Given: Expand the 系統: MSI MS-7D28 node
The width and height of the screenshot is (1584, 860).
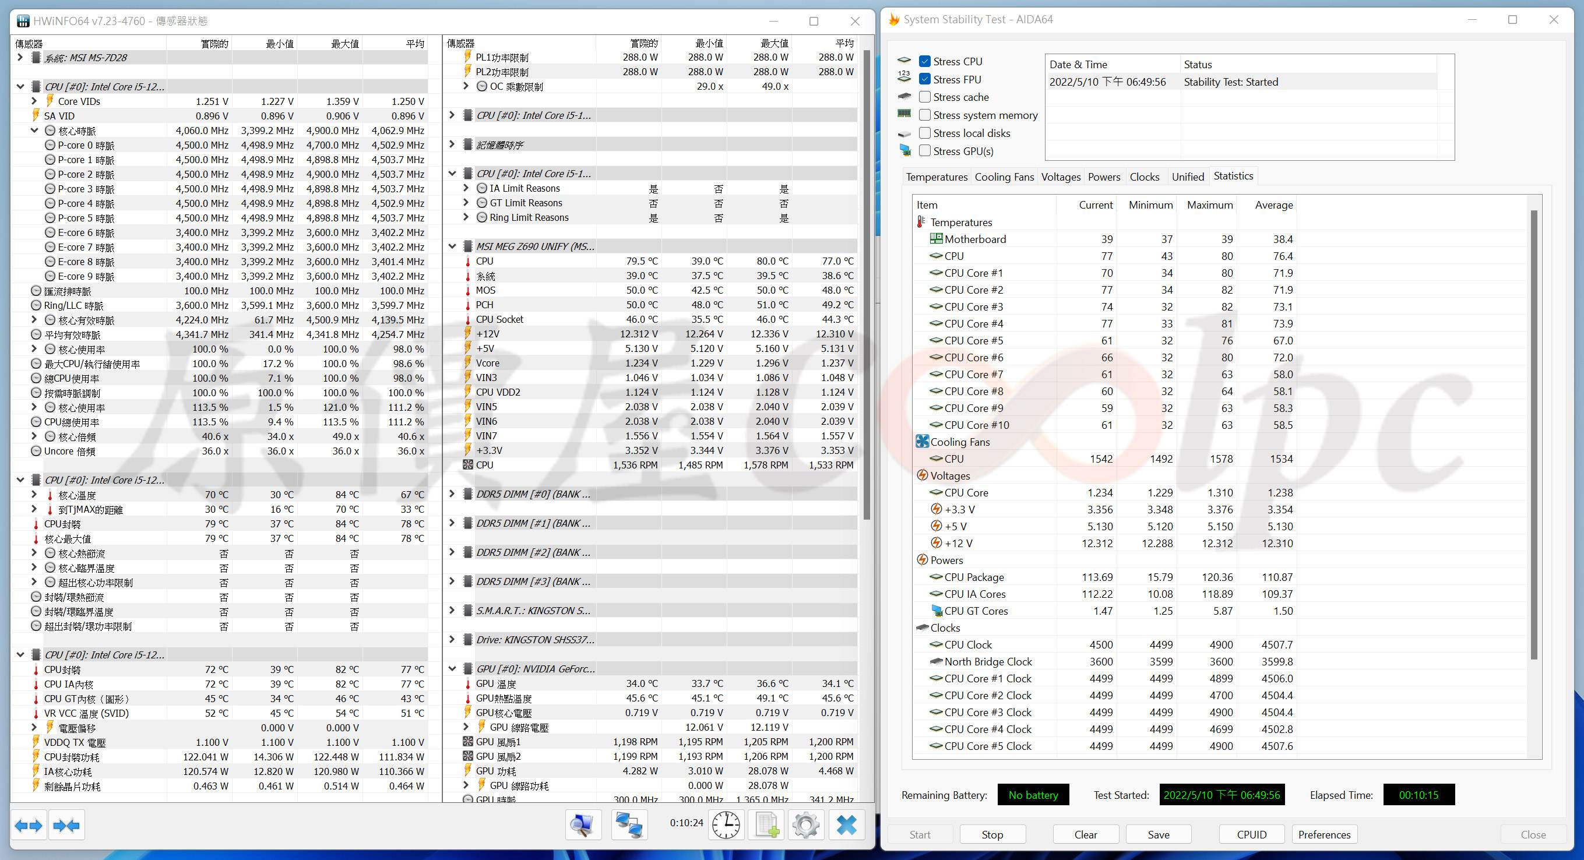Looking at the screenshot, I should [x=20, y=57].
